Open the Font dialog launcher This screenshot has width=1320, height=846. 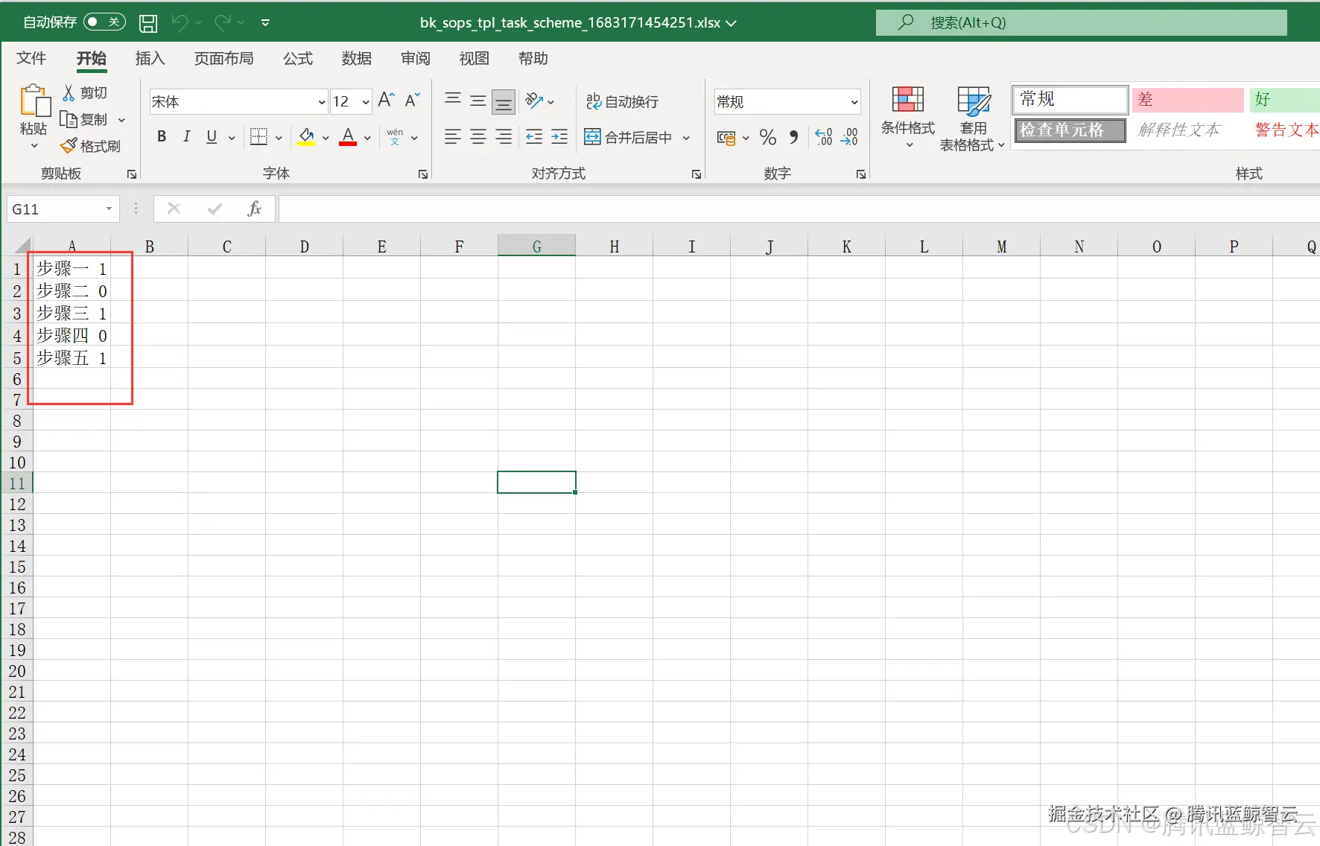tap(423, 174)
